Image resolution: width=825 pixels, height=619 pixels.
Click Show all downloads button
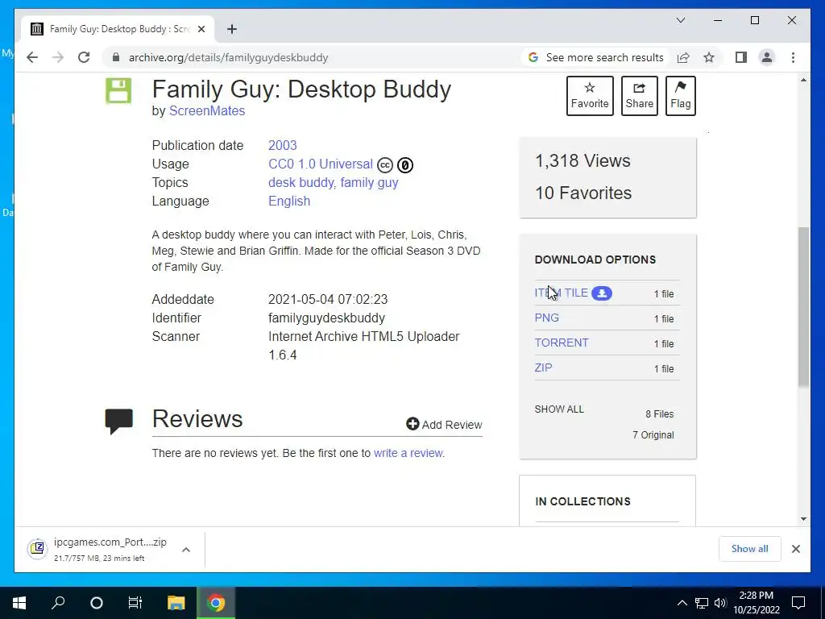pos(750,549)
